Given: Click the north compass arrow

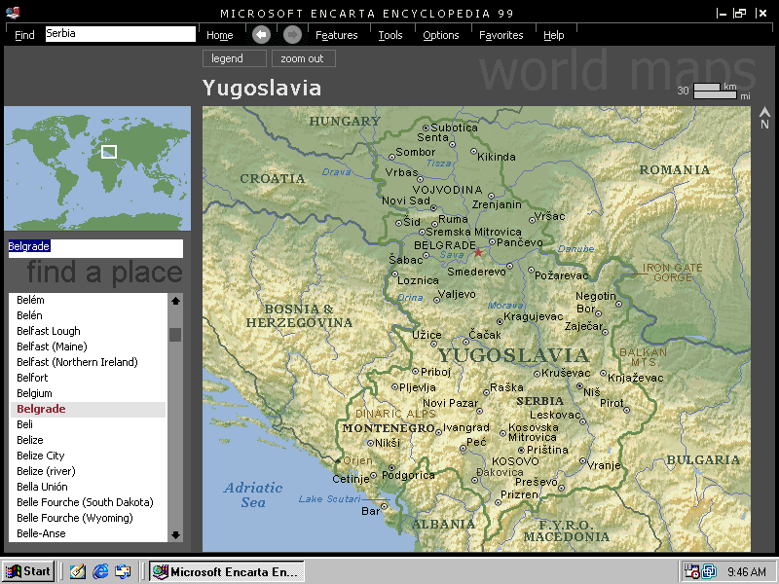Looking at the screenshot, I should point(764,118).
